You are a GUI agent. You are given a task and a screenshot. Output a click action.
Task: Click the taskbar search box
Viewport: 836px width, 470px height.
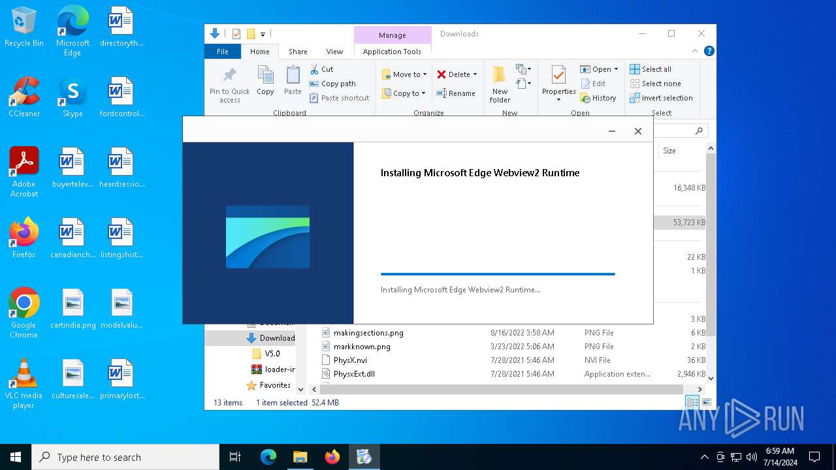(125, 457)
